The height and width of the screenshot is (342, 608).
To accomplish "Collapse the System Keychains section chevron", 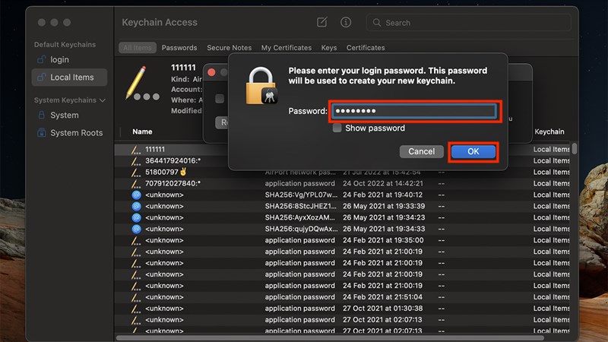I will [x=103, y=100].
